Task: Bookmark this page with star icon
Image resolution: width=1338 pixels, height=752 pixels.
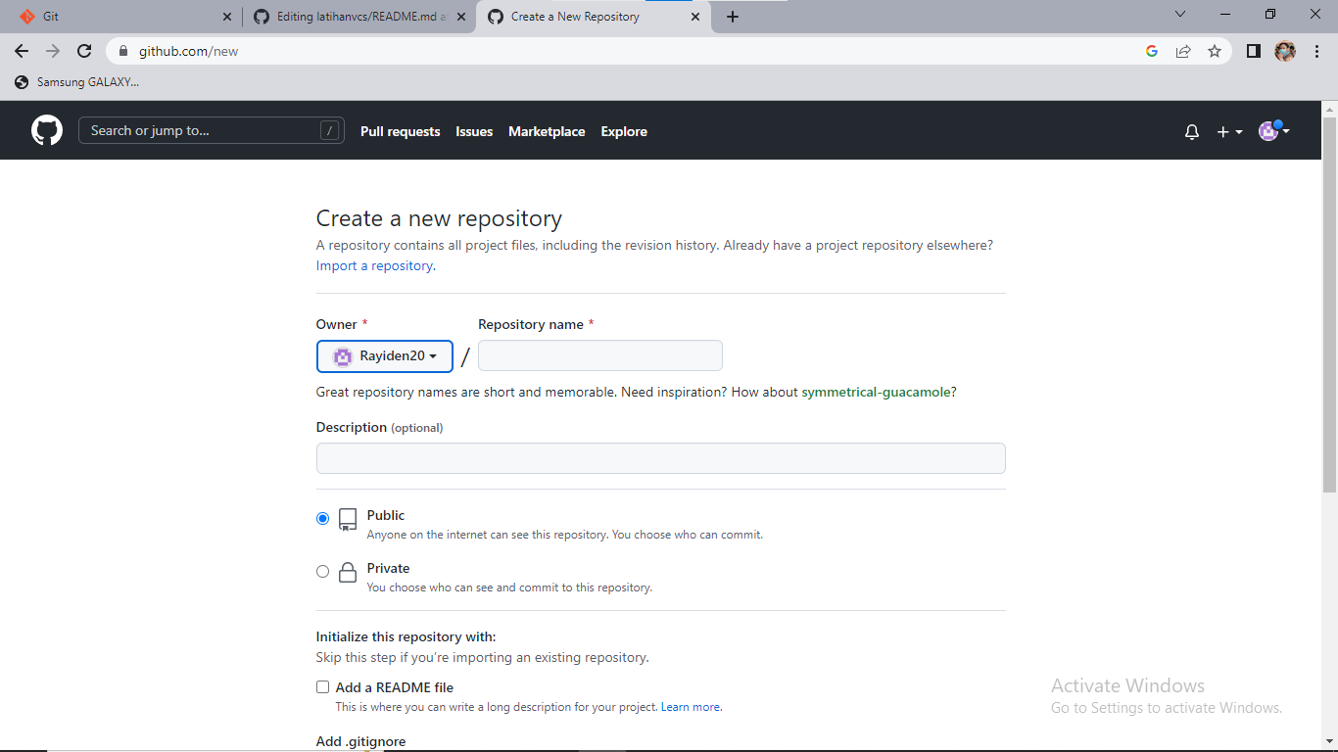Action: click(1215, 51)
